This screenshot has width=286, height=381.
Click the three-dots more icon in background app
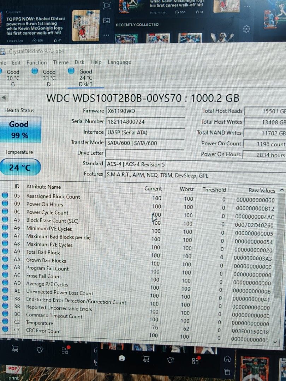(x=106, y=35)
